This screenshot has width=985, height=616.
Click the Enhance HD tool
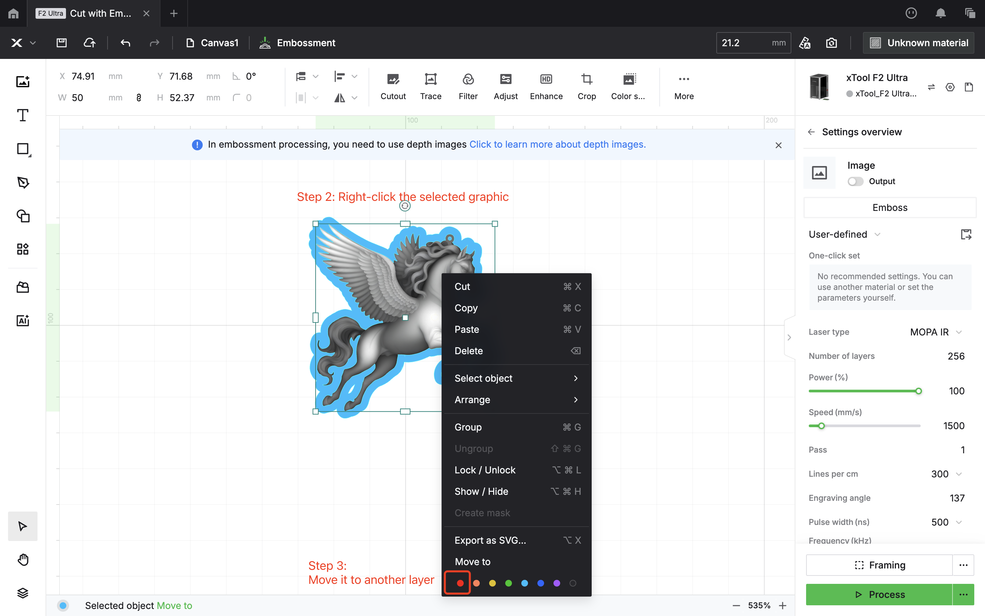tap(546, 87)
